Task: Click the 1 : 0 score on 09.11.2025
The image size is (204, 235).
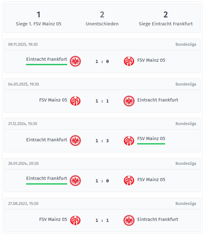Action: pos(102,61)
